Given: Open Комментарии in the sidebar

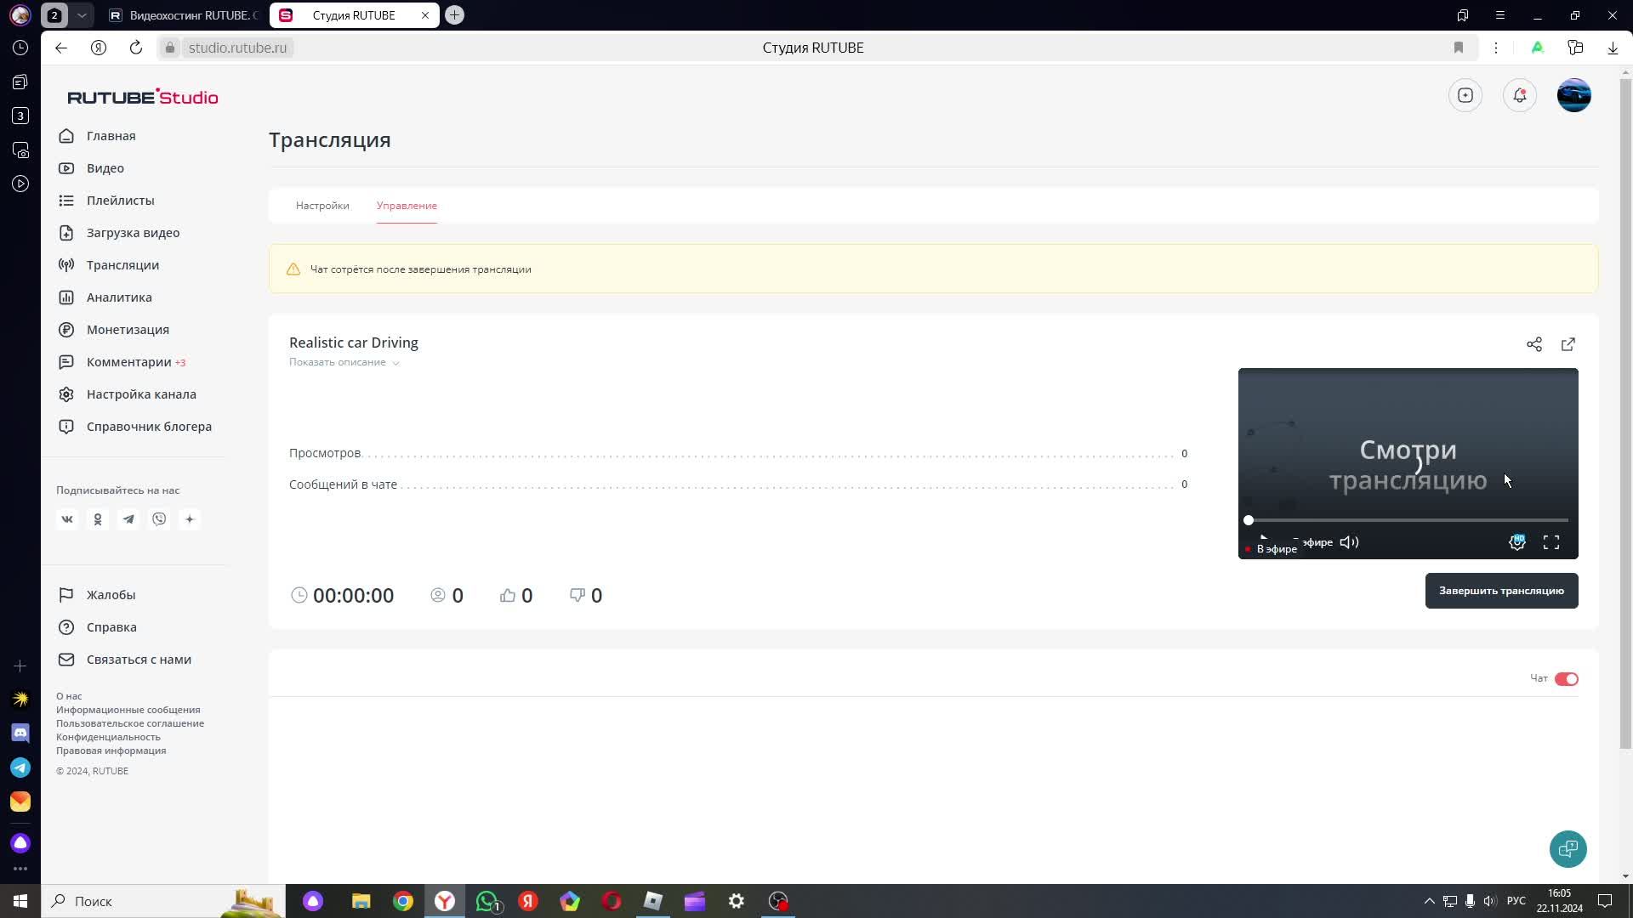Looking at the screenshot, I should point(128,362).
